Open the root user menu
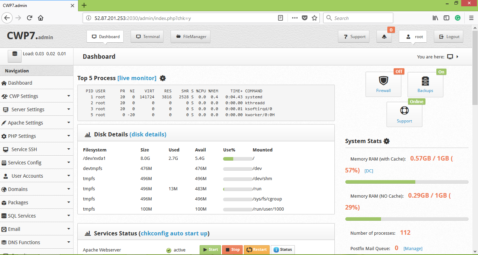The height and width of the screenshot is (255, 478). [x=413, y=37]
